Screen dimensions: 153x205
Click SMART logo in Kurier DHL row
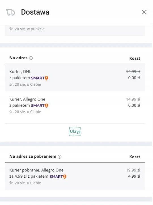40,78
